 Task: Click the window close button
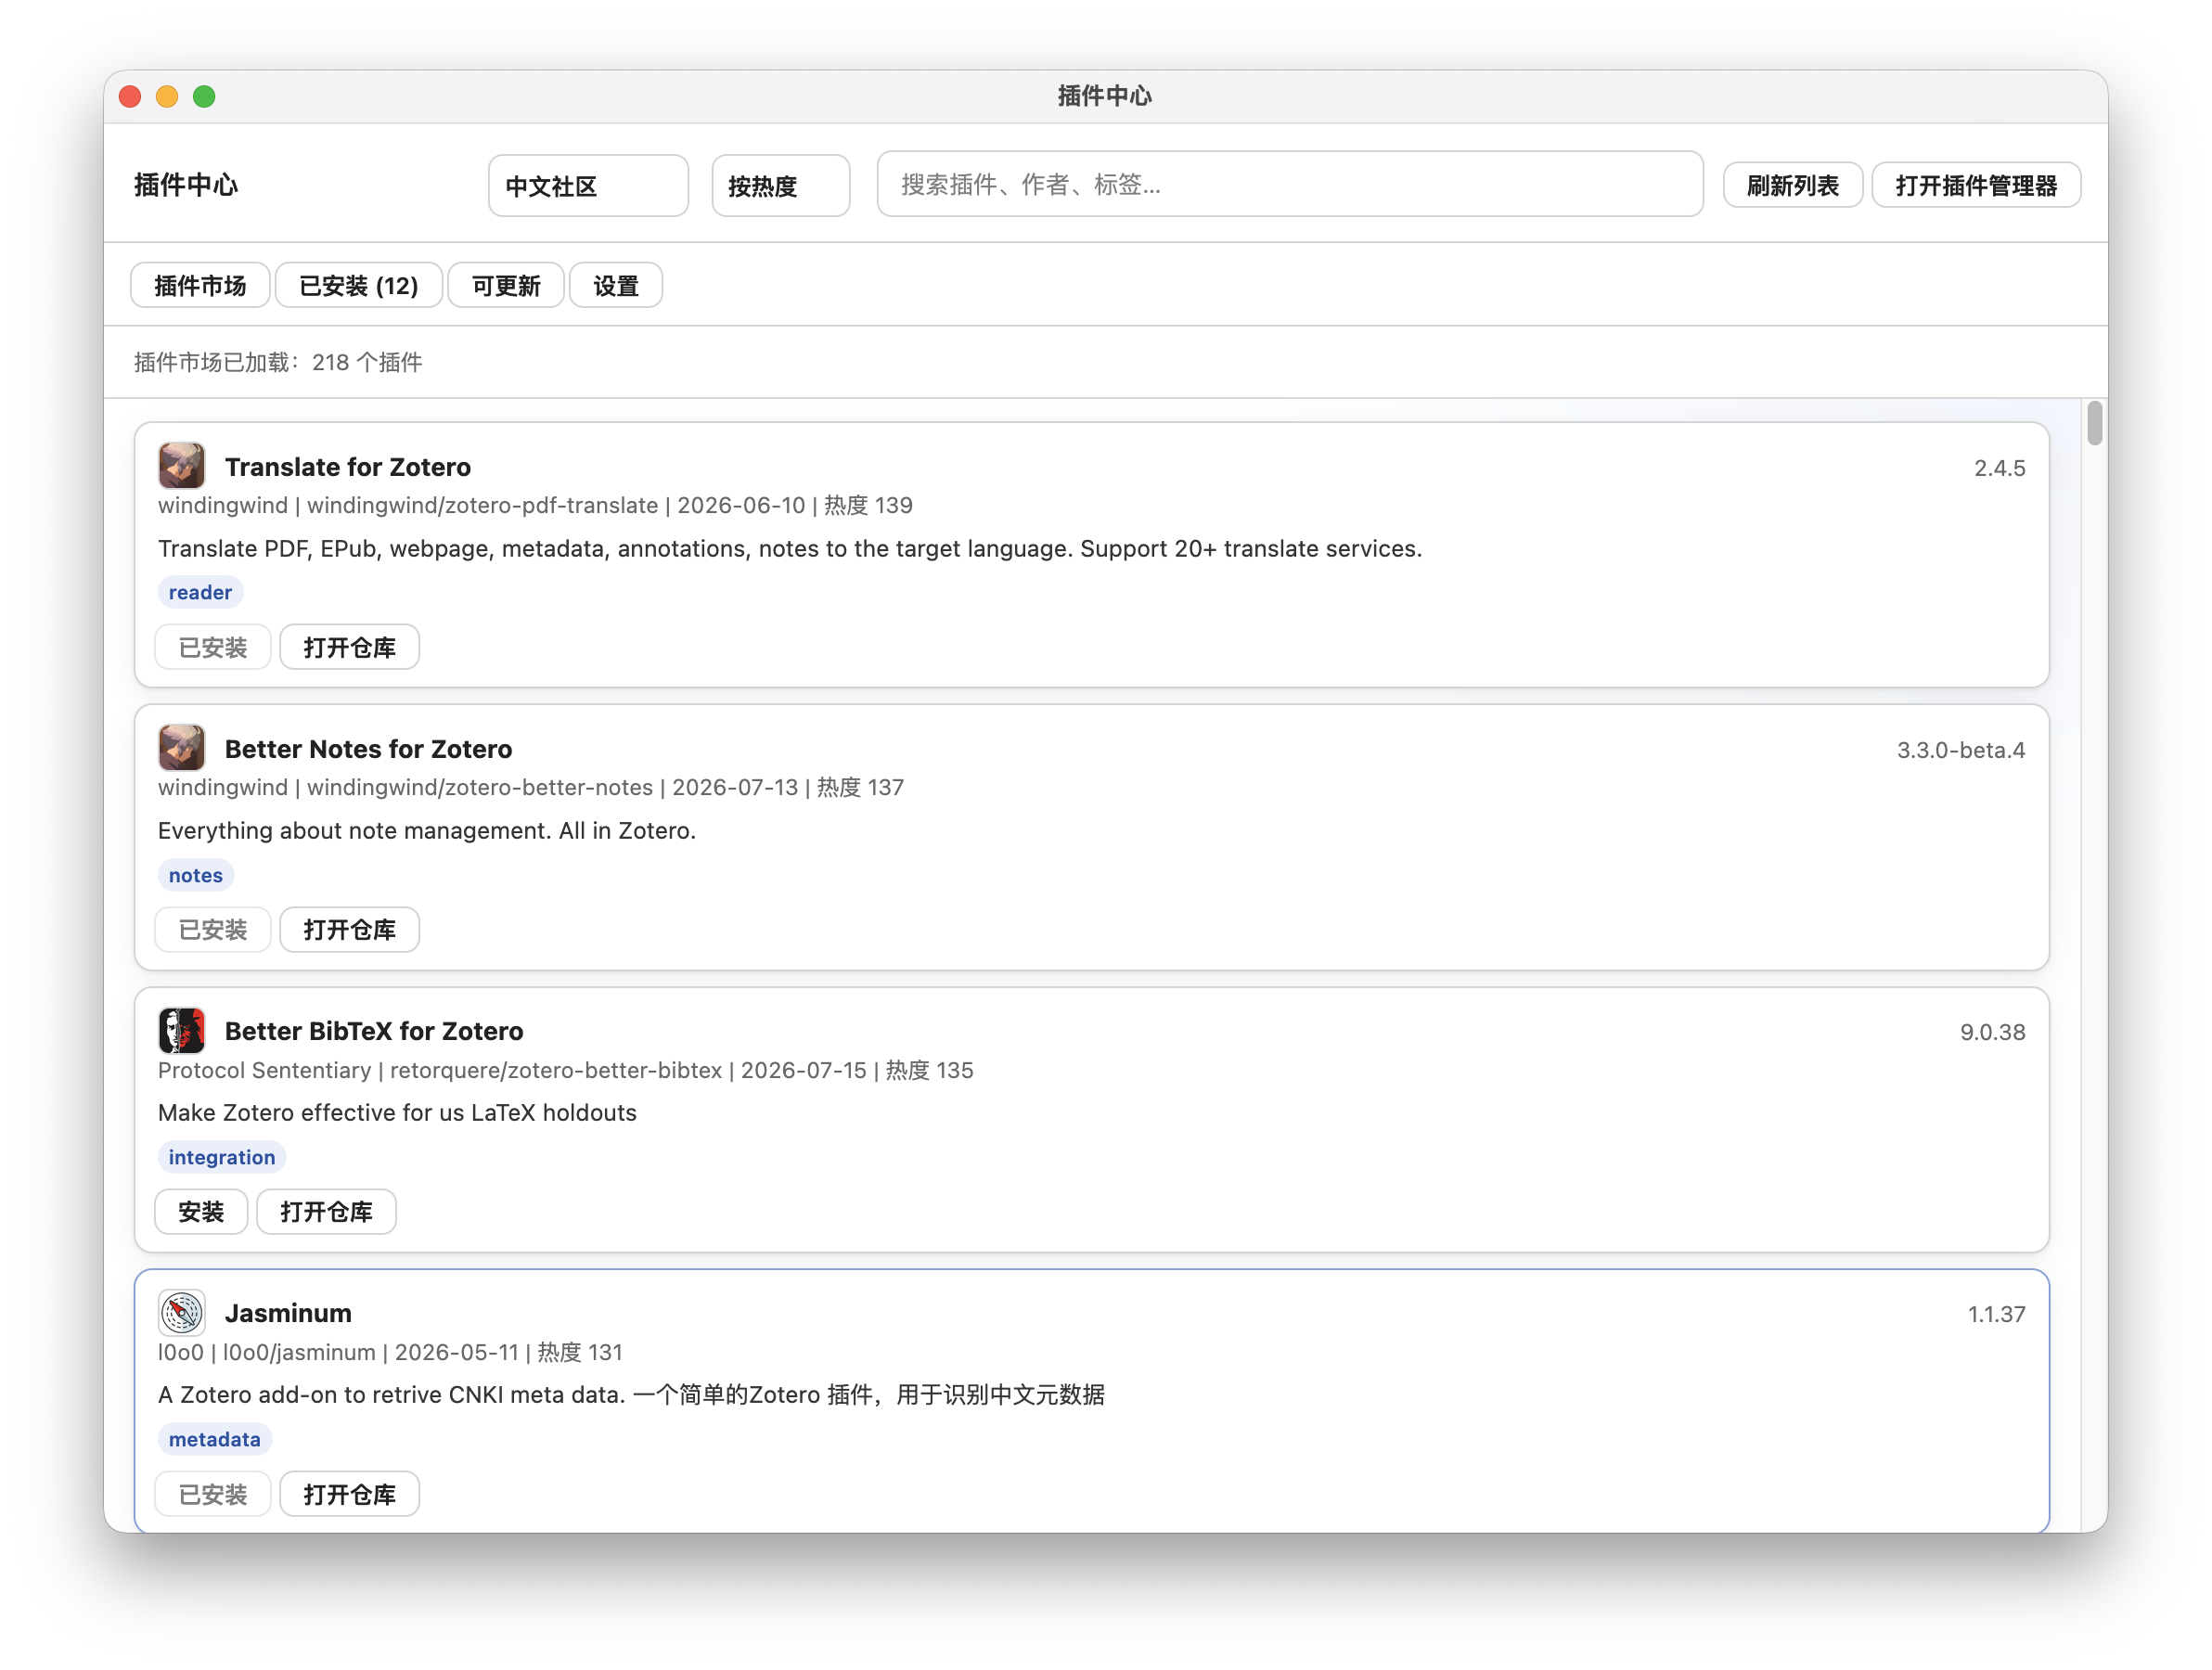click(130, 96)
